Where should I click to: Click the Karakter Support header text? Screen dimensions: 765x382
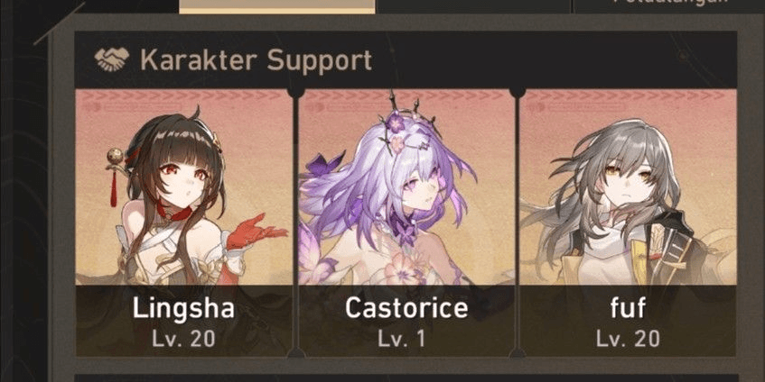257,60
